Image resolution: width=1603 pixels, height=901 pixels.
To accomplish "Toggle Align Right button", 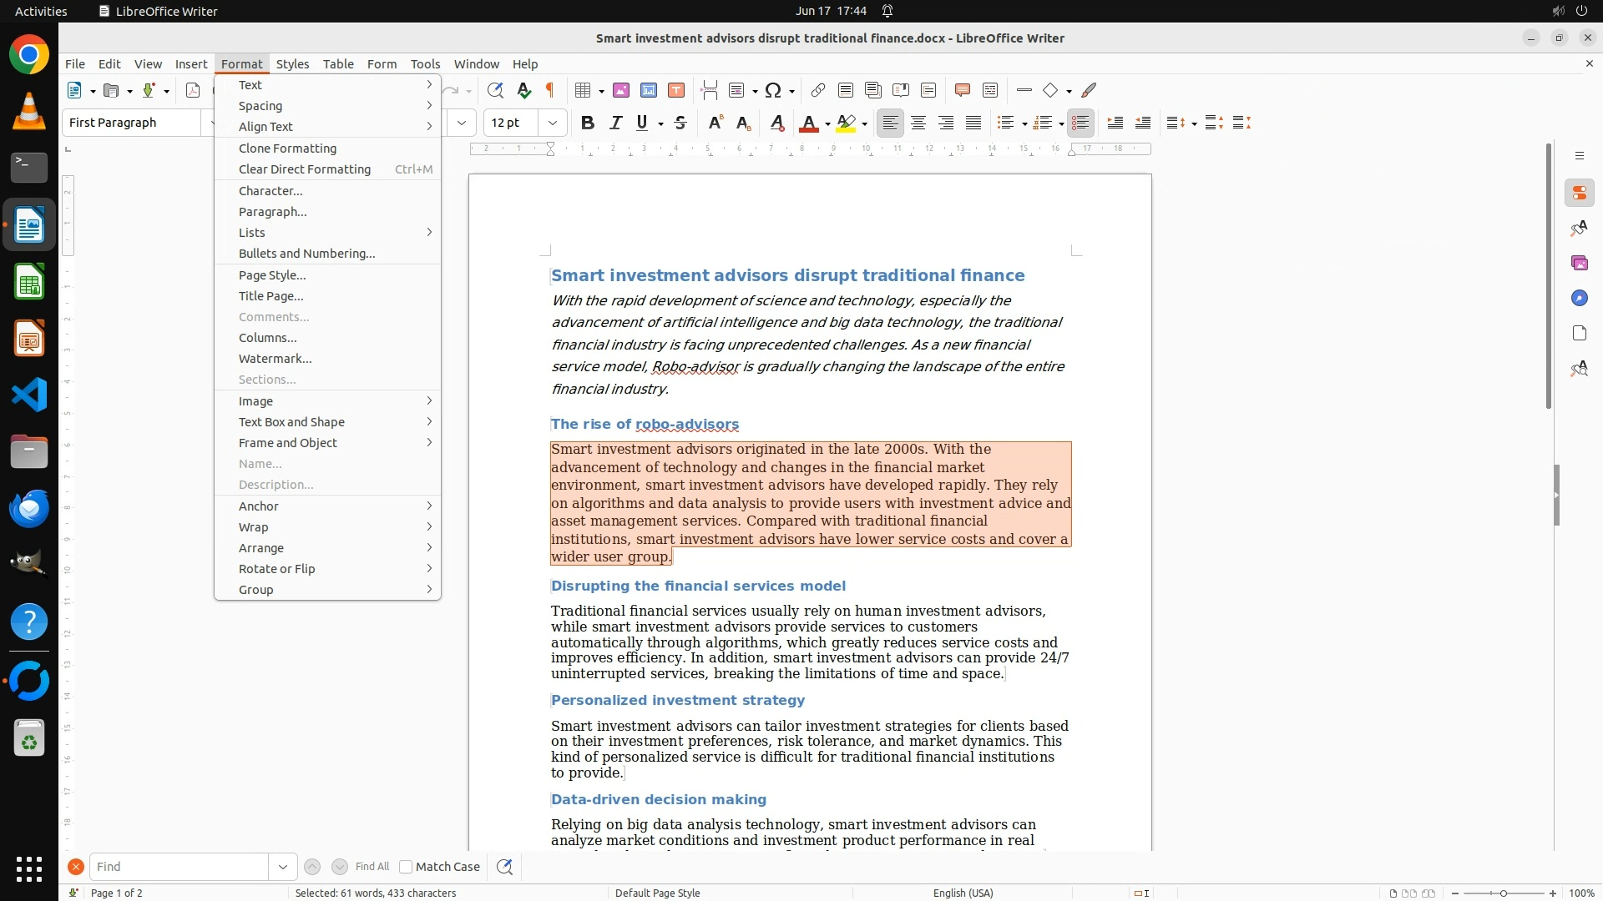I will coord(946,123).
